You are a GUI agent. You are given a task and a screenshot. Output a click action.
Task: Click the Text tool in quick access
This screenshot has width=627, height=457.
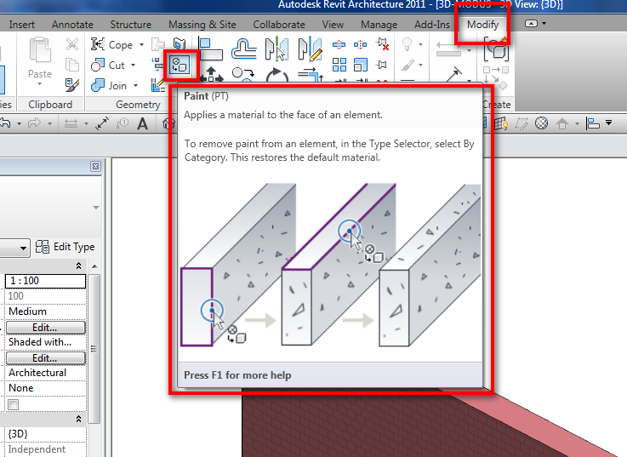(x=142, y=123)
